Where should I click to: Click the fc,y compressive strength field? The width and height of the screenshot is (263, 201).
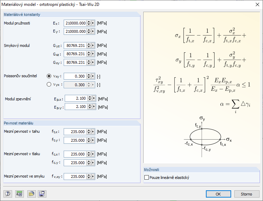75,163
